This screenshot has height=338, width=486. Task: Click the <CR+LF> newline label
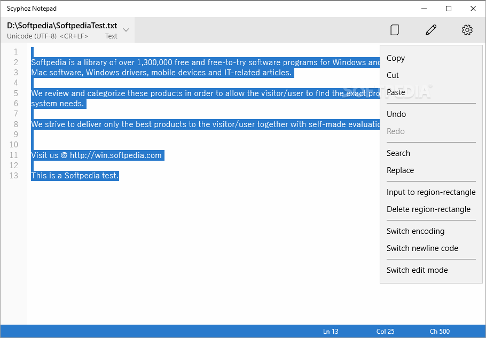coord(74,36)
